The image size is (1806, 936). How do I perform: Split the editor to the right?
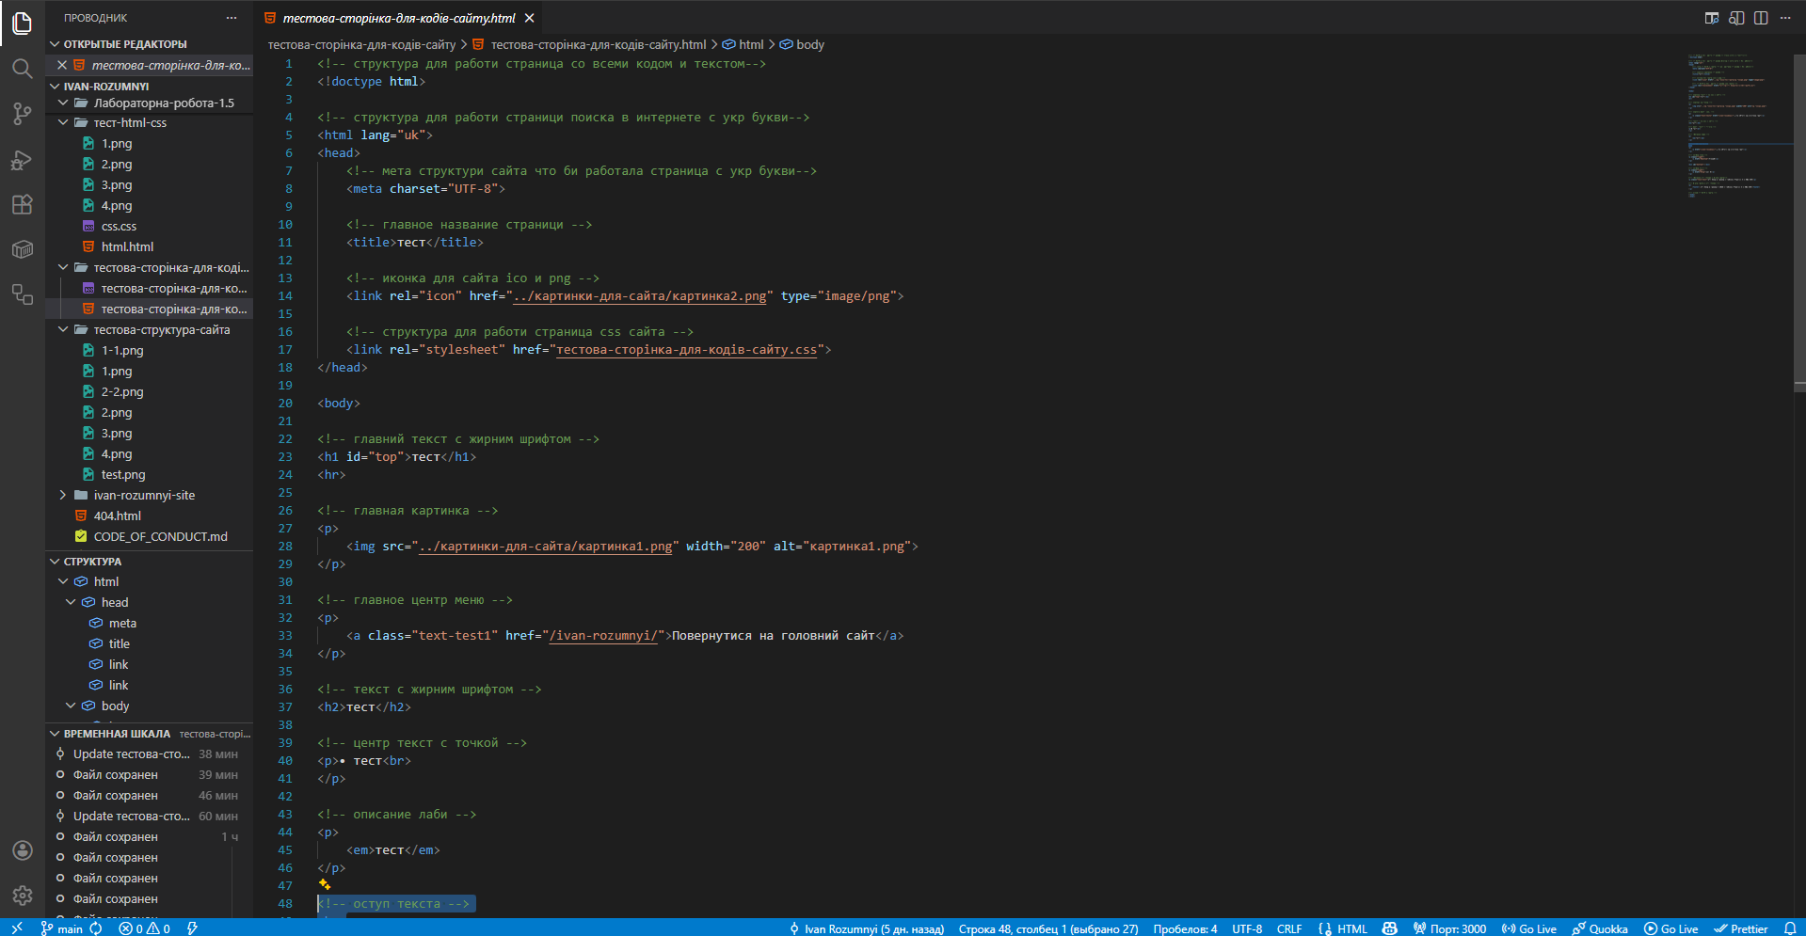click(1761, 18)
